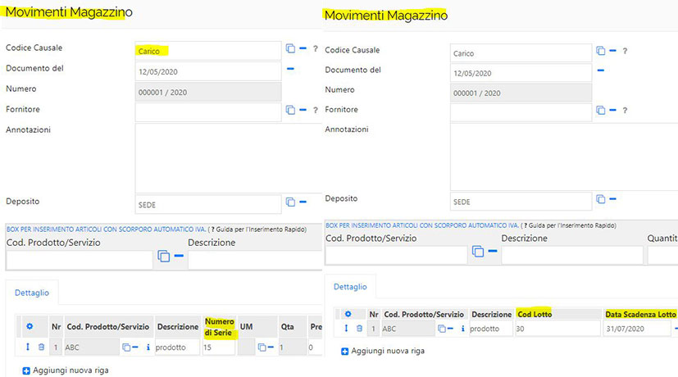Click the Numero di Serie field containing 15
The width and height of the screenshot is (678, 377).
[219, 347]
